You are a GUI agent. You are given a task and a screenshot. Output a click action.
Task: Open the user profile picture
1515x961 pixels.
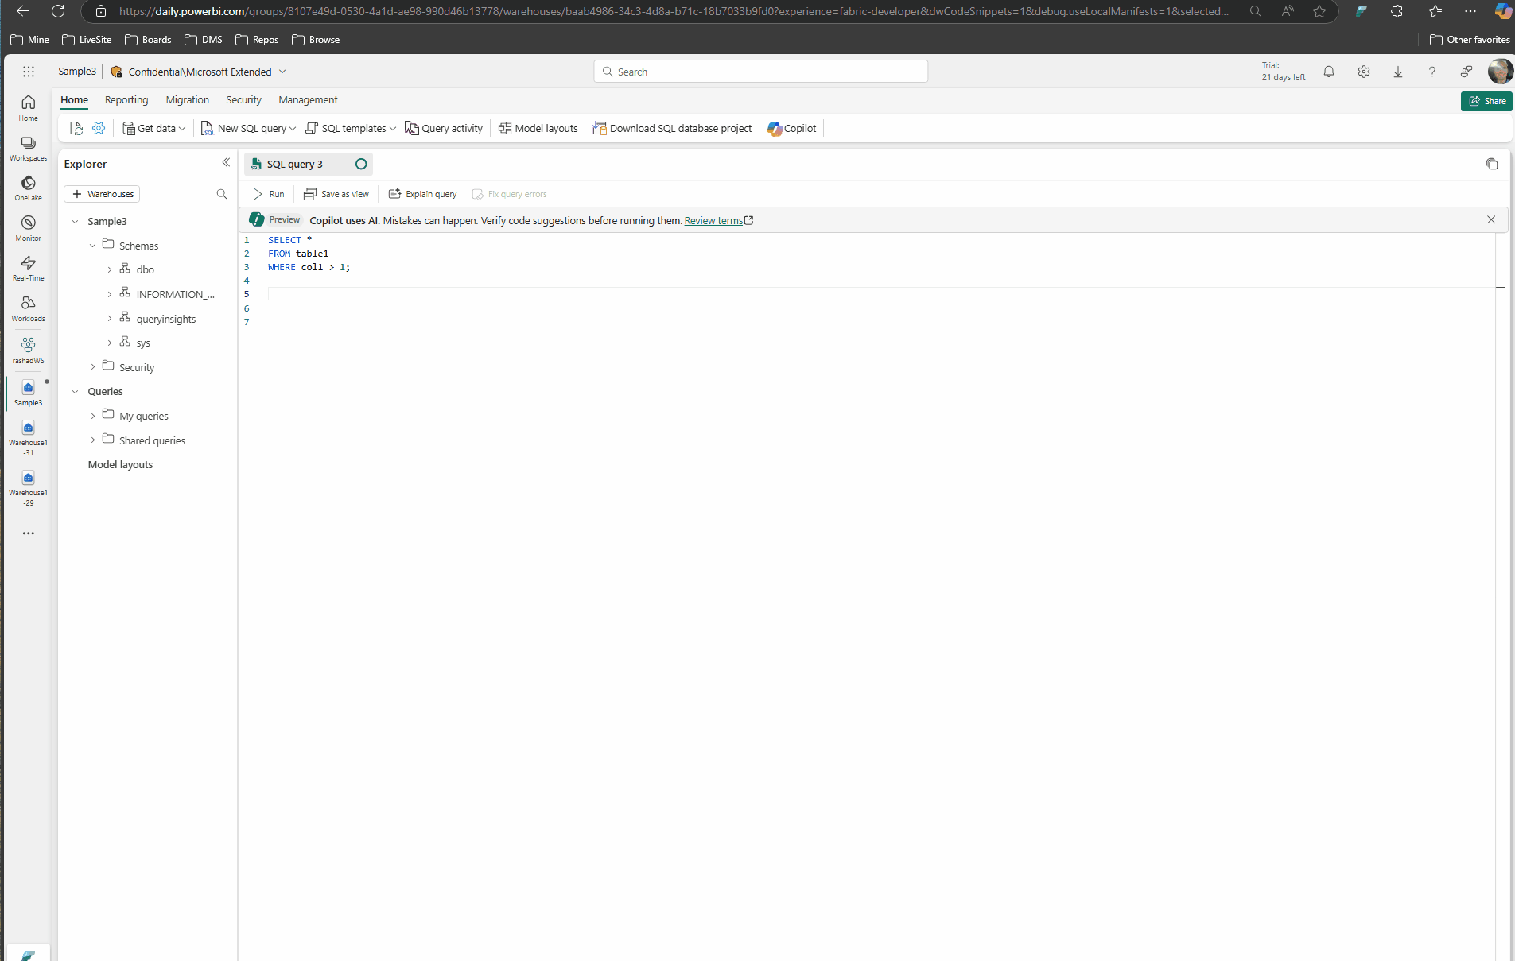click(1501, 72)
